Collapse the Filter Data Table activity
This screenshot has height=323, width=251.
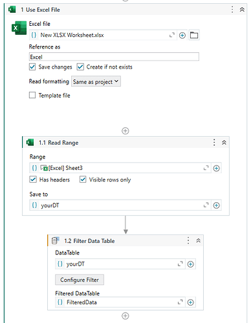click(198, 240)
